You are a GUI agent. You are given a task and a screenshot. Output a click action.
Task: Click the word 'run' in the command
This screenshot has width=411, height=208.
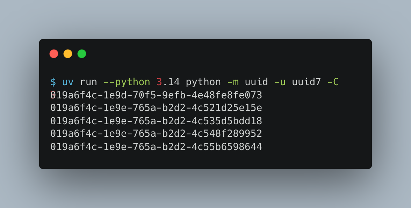(x=88, y=82)
